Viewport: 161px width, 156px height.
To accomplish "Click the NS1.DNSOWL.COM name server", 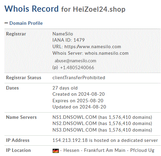I will (75, 117).
